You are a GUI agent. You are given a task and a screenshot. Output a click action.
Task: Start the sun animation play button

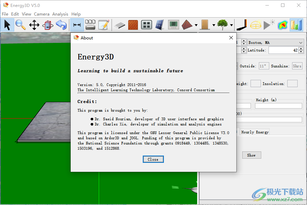269,25
